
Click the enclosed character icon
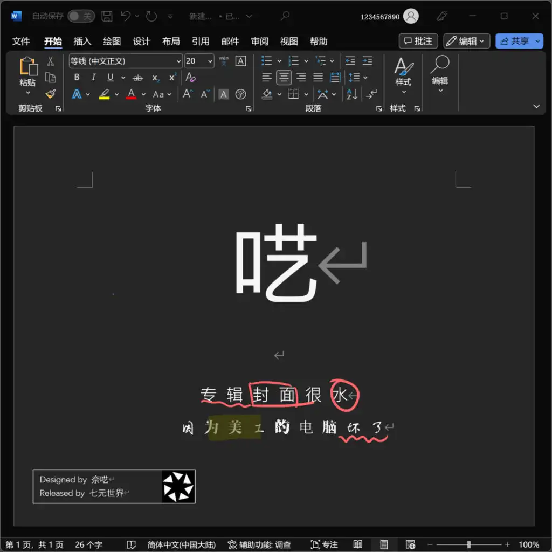pos(240,94)
